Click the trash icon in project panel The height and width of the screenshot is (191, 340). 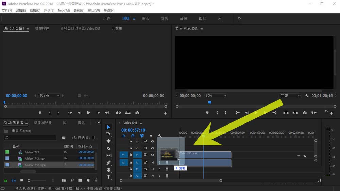click(96, 180)
